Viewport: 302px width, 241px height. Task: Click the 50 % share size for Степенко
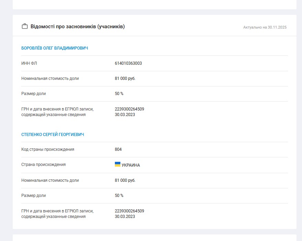[119, 196]
